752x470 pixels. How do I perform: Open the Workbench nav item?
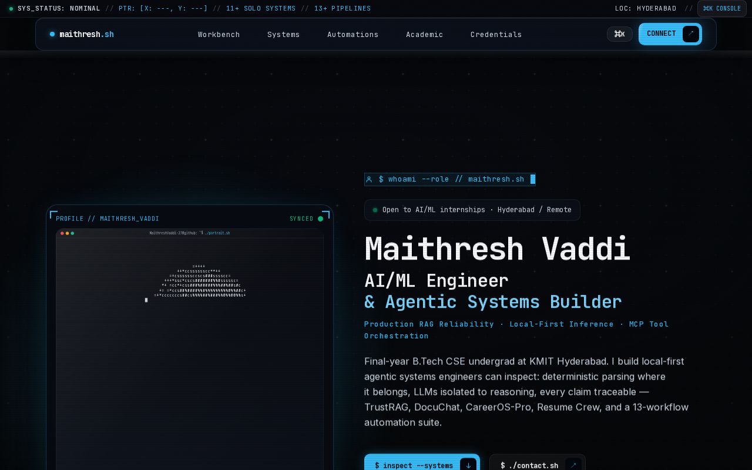click(x=219, y=34)
